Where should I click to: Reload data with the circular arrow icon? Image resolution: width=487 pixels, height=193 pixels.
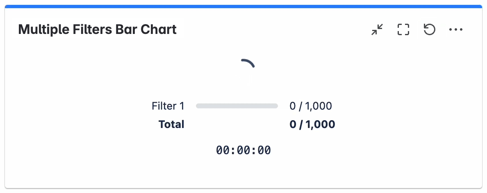click(429, 29)
